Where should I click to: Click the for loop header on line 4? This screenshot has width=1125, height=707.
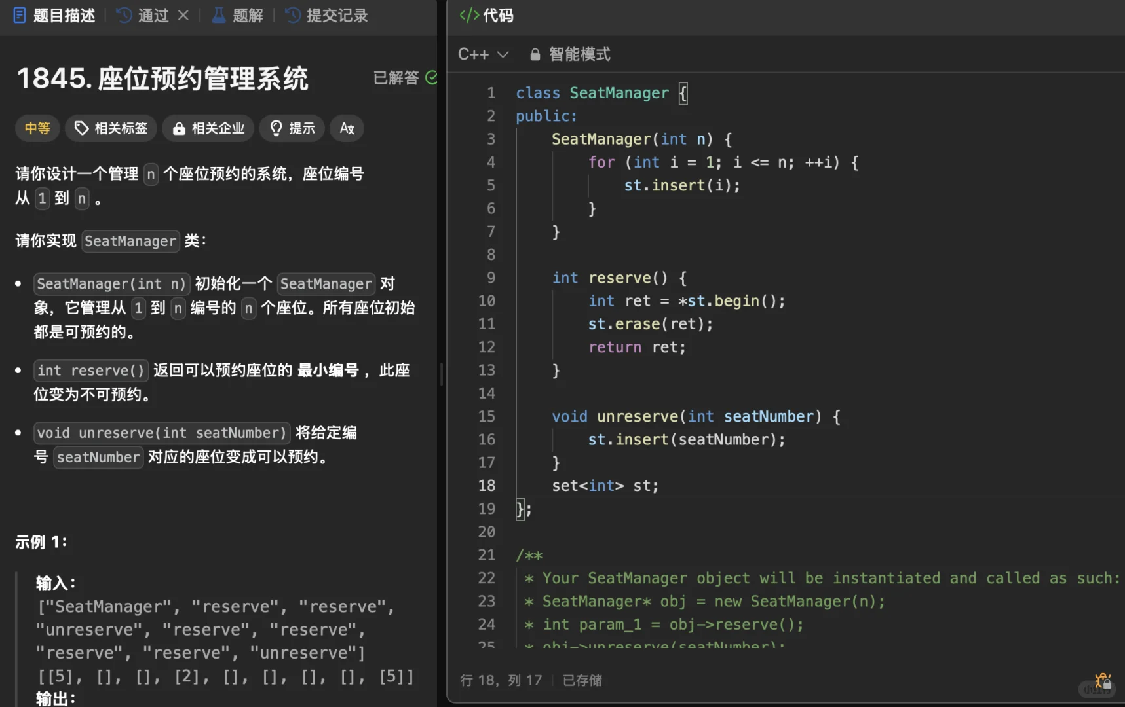click(x=723, y=162)
